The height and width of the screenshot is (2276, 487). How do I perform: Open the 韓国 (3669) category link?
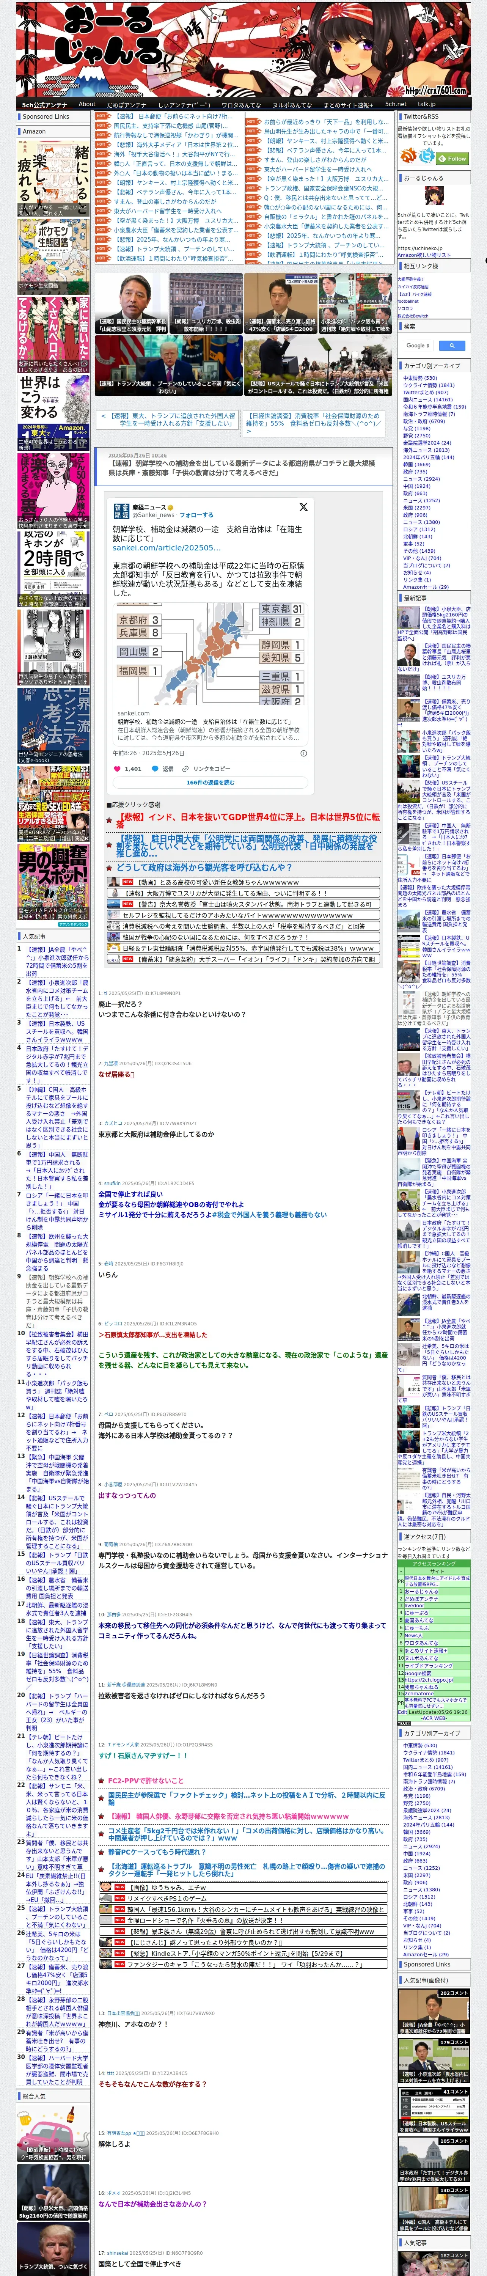tap(416, 464)
